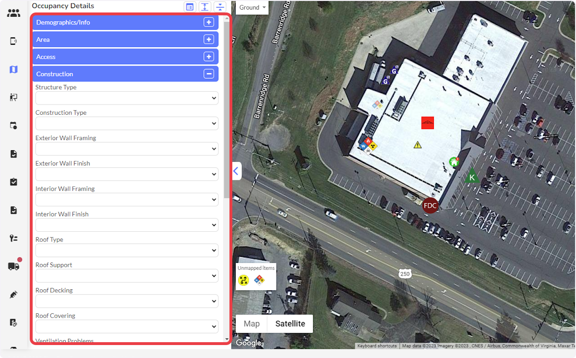This screenshot has height=358, width=576.
Task: Open the Roof Decking dropdown
Action: point(127,301)
